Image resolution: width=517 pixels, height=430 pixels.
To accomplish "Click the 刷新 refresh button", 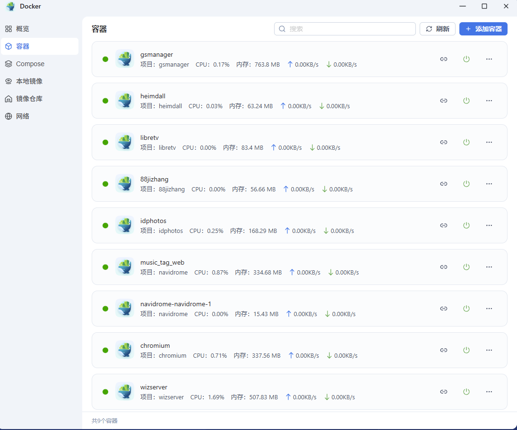I will 437,29.
